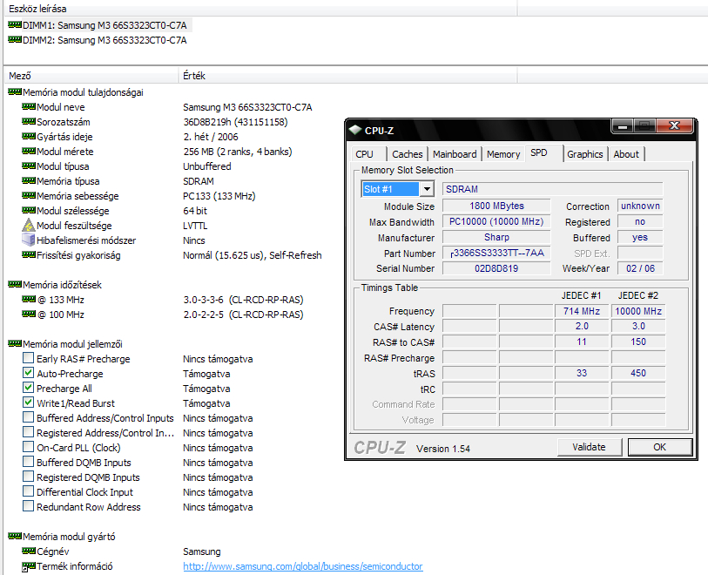Select timing value 3.0-3-3-6 (CL-RCD-RP-RAS)
This screenshot has height=575, width=708.
(x=243, y=300)
